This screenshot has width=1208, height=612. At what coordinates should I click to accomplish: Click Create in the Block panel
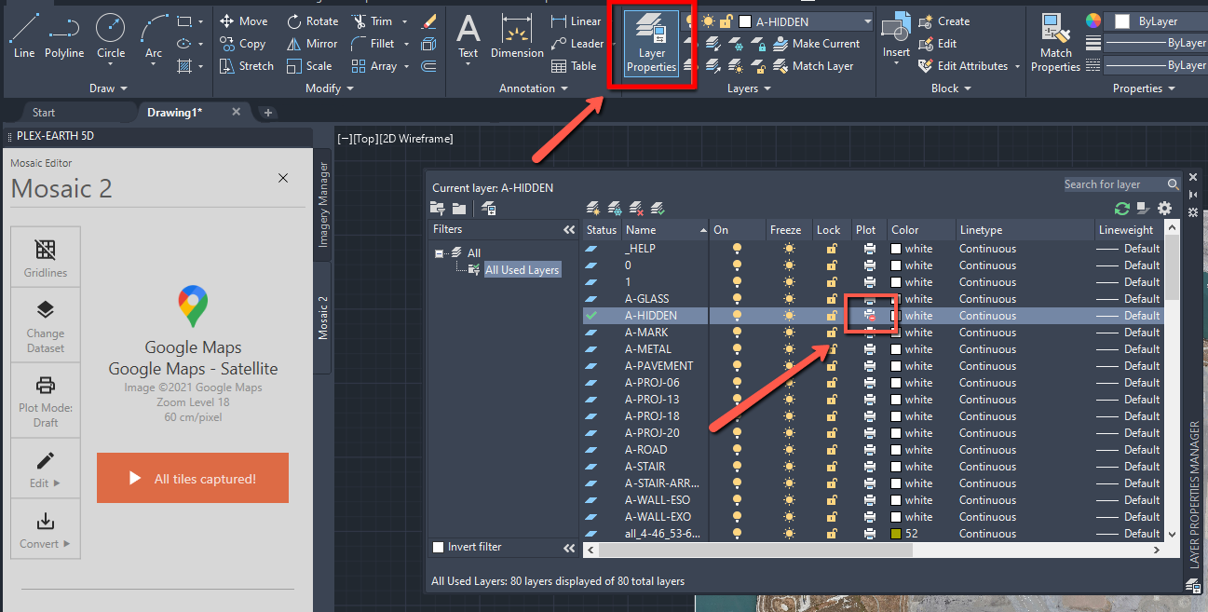943,21
